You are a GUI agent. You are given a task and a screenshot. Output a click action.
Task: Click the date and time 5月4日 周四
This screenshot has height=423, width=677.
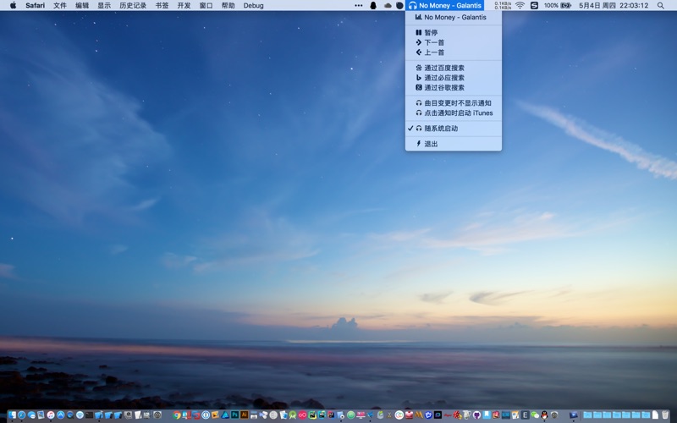coord(614,5)
